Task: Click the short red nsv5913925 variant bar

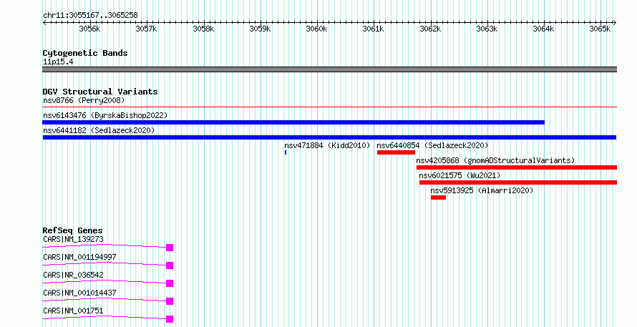Action: pyautogui.click(x=438, y=197)
